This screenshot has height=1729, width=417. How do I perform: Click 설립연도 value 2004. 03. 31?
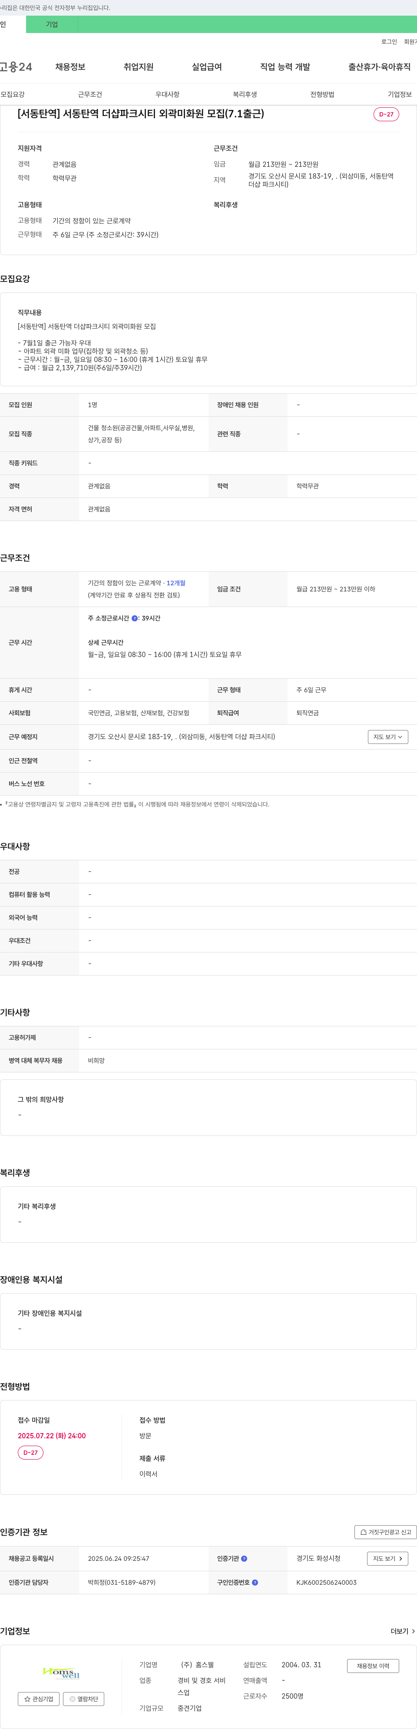point(301,1665)
